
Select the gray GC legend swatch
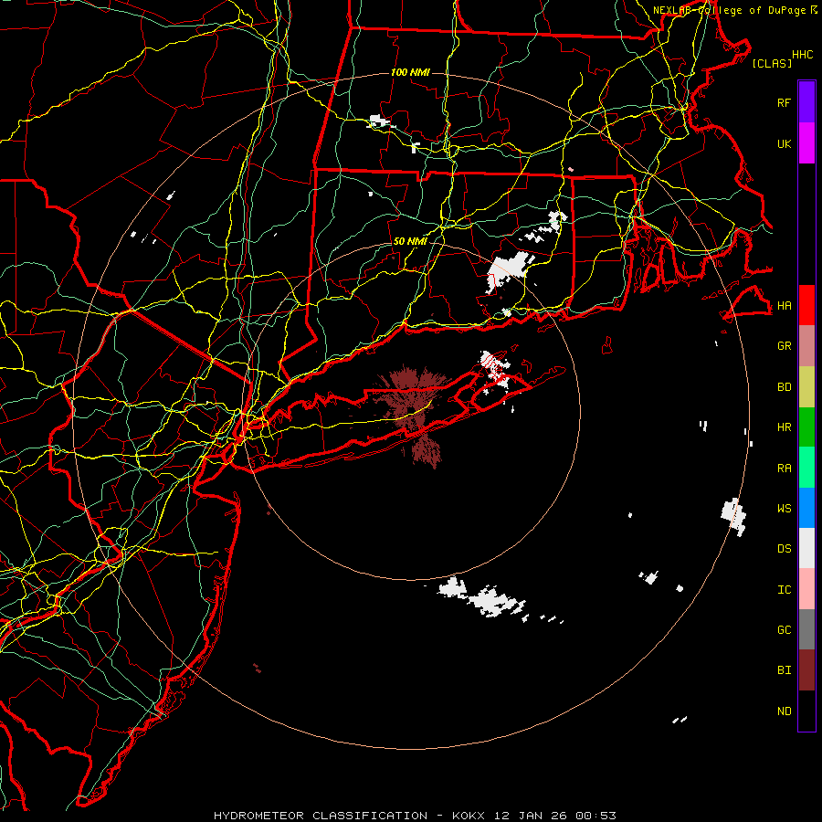pos(806,629)
